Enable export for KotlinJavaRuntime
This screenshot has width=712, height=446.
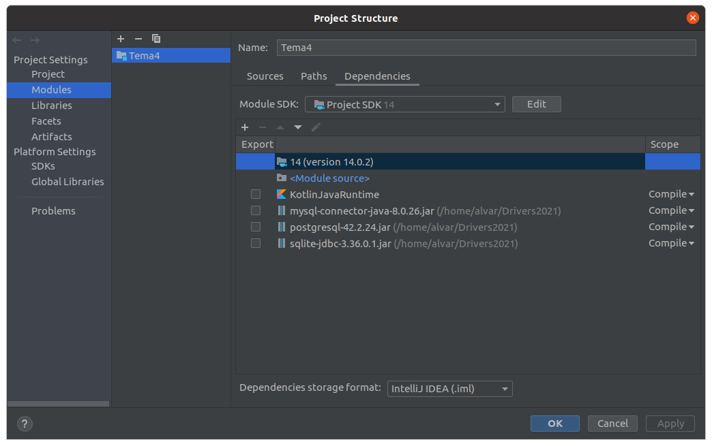click(x=256, y=194)
